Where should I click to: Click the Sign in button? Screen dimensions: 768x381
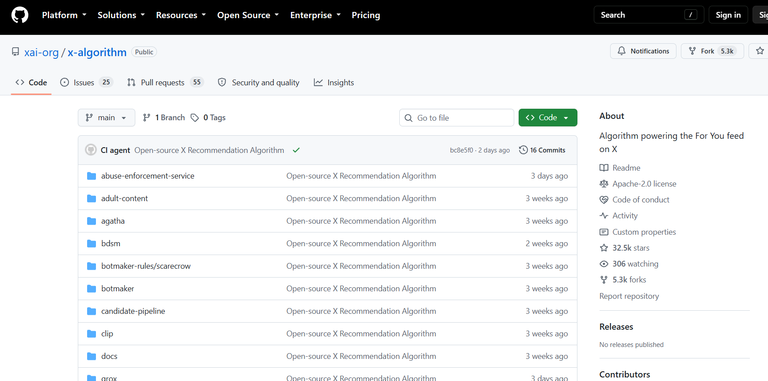click(x=728, y=15)
